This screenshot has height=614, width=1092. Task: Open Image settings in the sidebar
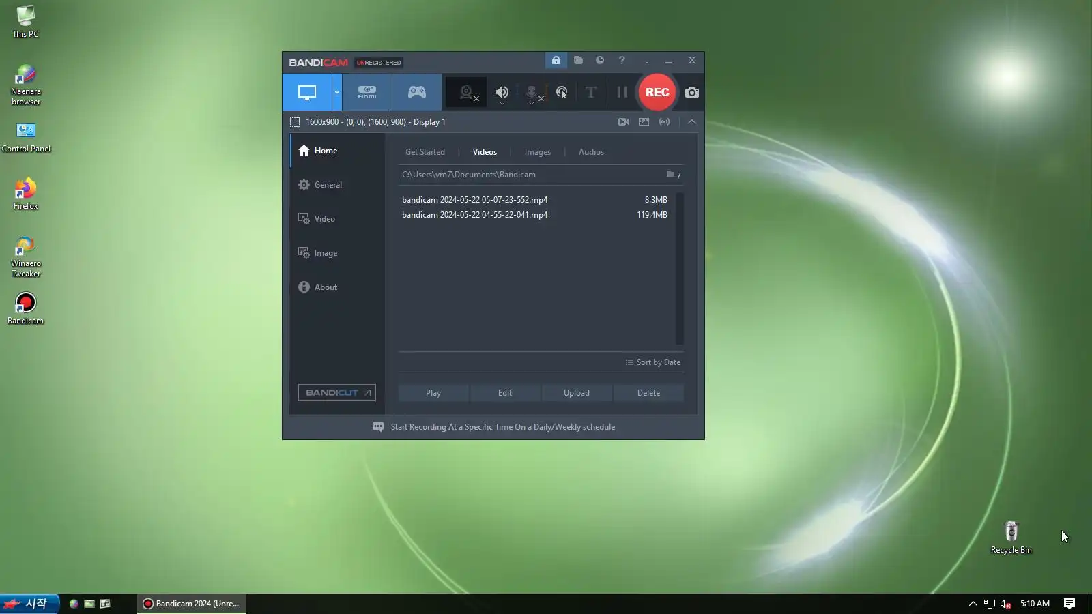pyautogui.click(x=337, y=253)
